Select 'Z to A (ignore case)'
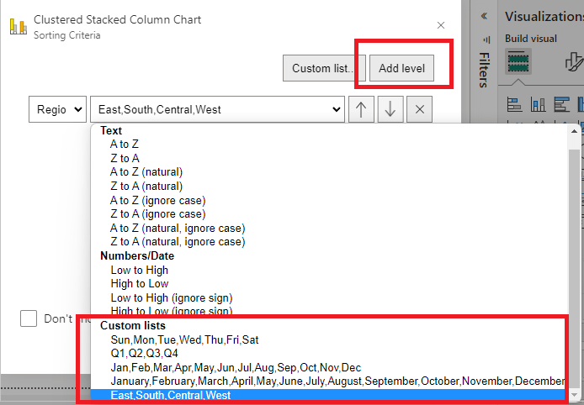 tap(158, 214)
